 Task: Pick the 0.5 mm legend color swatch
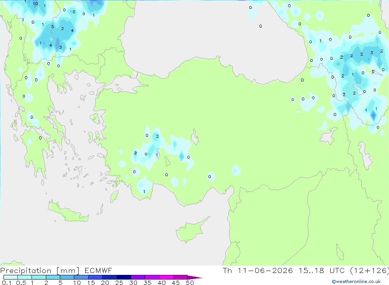click(x=25, y=277)
